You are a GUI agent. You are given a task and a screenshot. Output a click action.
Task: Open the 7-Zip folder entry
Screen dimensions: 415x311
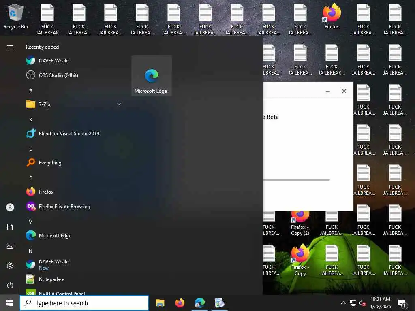pos(74,104)
